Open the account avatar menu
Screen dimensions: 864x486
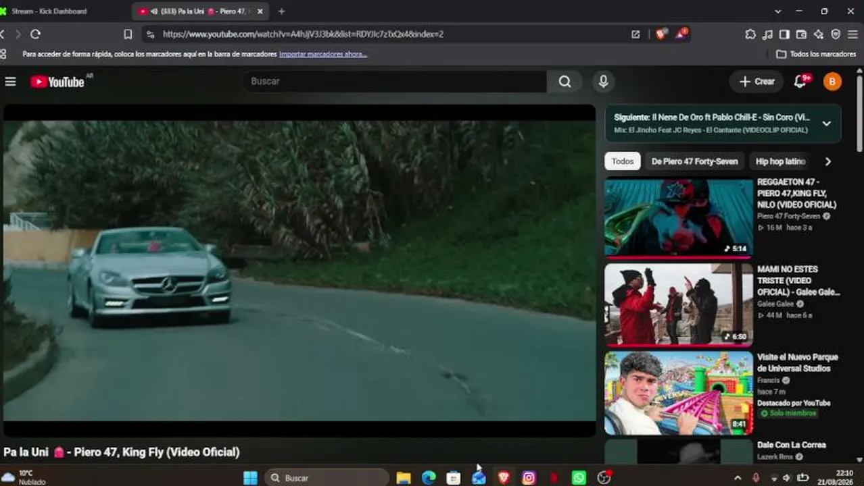(x=832, y=82)
